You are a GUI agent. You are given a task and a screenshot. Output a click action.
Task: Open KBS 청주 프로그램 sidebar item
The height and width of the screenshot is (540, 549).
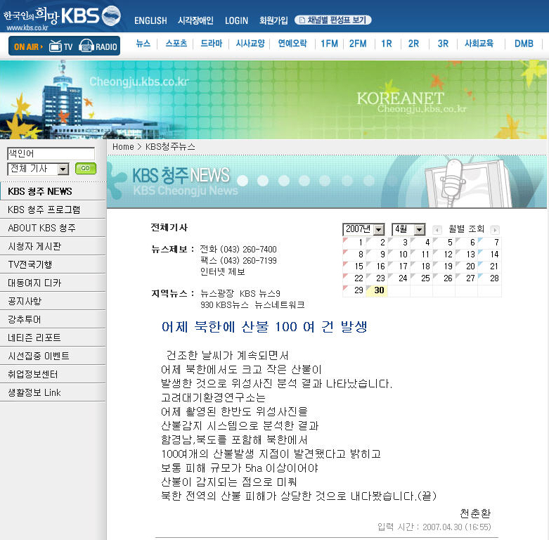53,210
